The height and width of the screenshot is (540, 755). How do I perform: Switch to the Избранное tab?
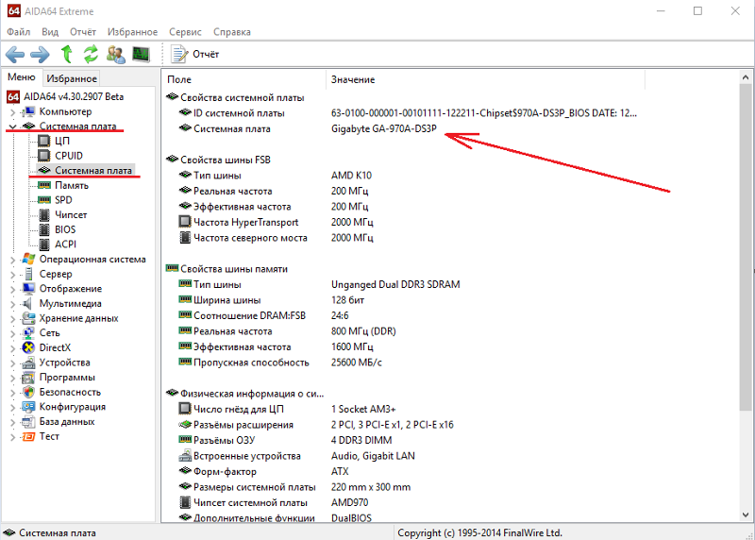click(72, 78)
